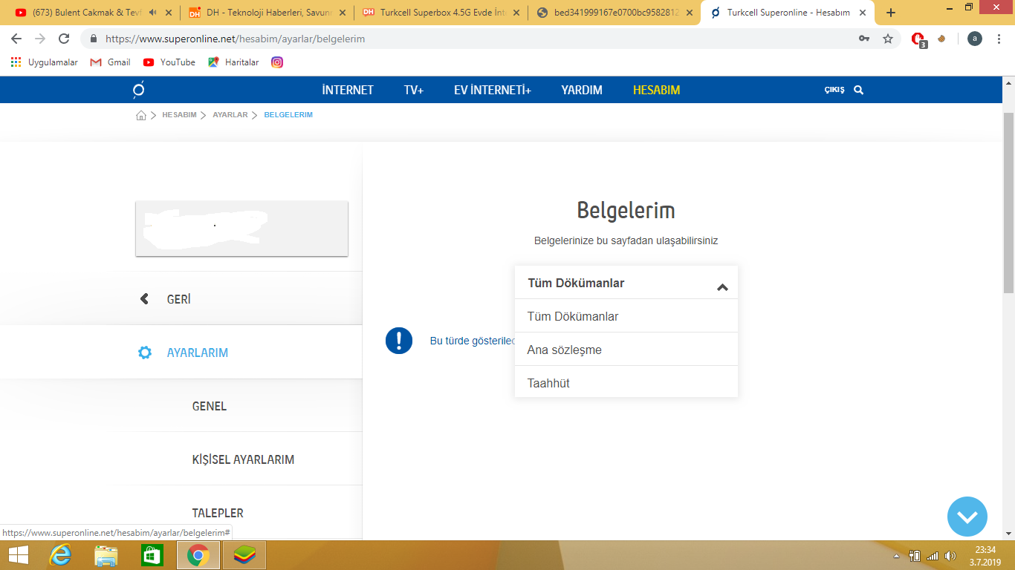Select Tüm Dökümanlar option in list
Image resolution: width=1015 pixels, height=570 pixels.
(626, 316)
